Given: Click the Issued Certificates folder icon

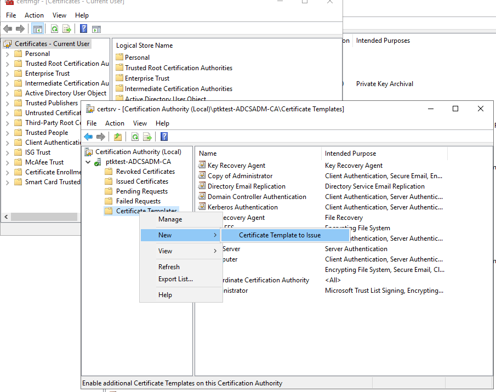Looking at the screenshot, I should (x=109, y=181).
